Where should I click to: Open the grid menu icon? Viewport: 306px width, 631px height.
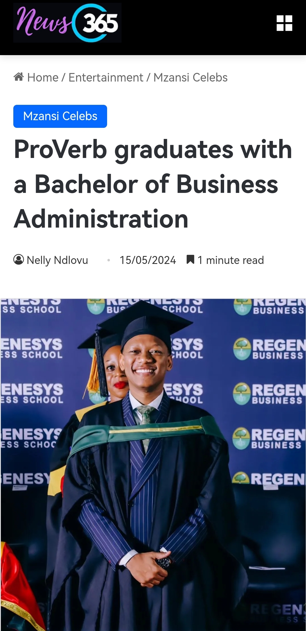tap(284, 23)
